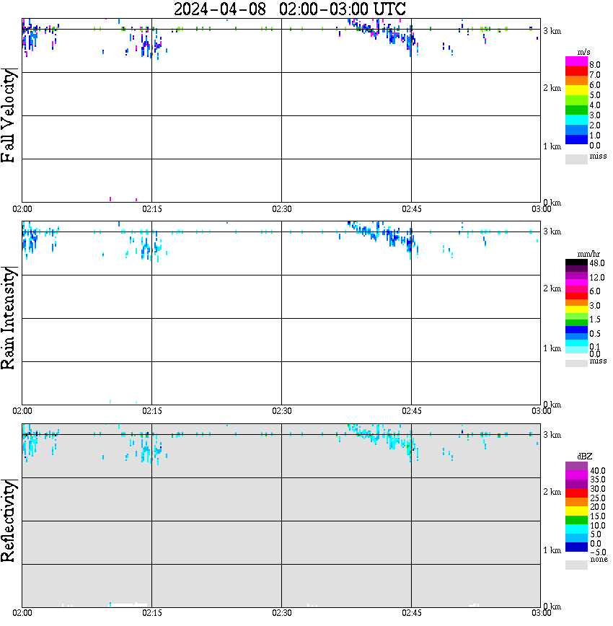
Task: Click the gray 'miss' swatch in Fall Velocity legend
Action: tap(576, 159)
